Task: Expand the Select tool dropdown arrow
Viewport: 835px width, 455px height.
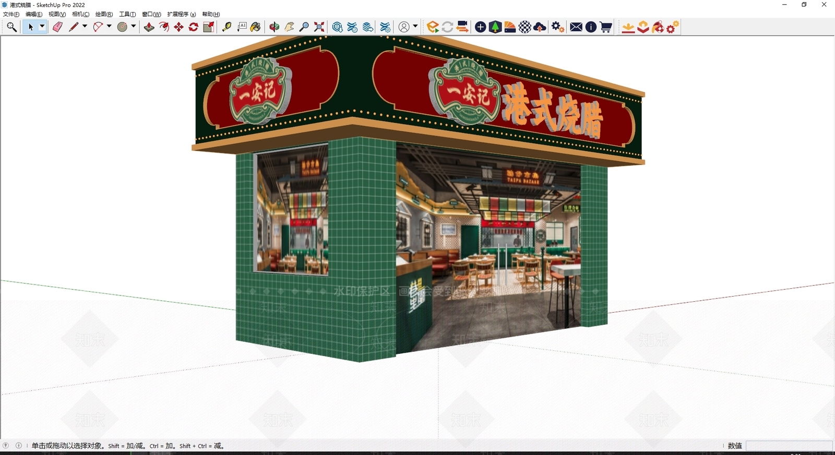Action: pos(42,27)
